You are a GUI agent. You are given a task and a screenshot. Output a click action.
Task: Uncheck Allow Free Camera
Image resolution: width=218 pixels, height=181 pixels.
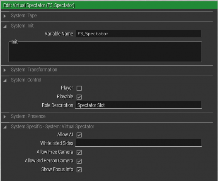point(79,152)
